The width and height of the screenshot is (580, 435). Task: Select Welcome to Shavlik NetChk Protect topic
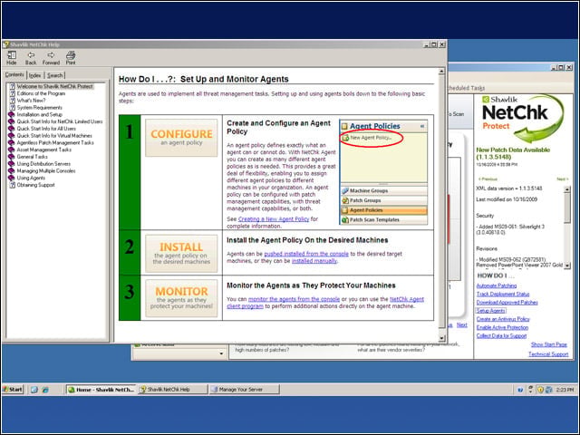point(54,86)
